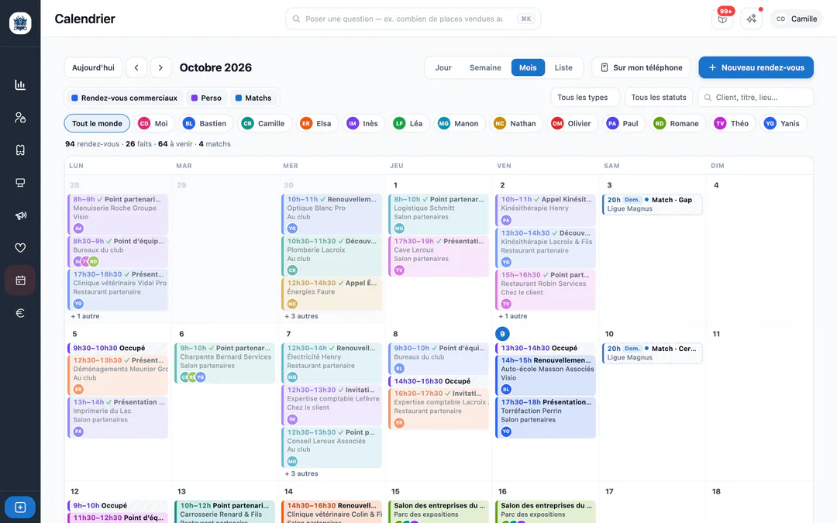The image size is (837, 523).
Task: Open Match - Gap event on Saturday 3
Action: coord(653,205)
